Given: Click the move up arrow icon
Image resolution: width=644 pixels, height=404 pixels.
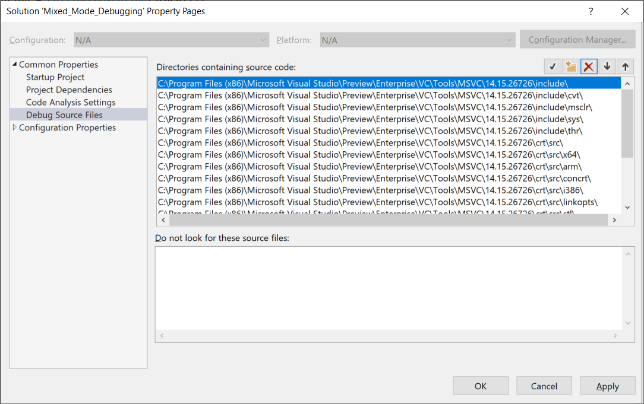Looking at the screenshot, I should [x=625, y=66].
